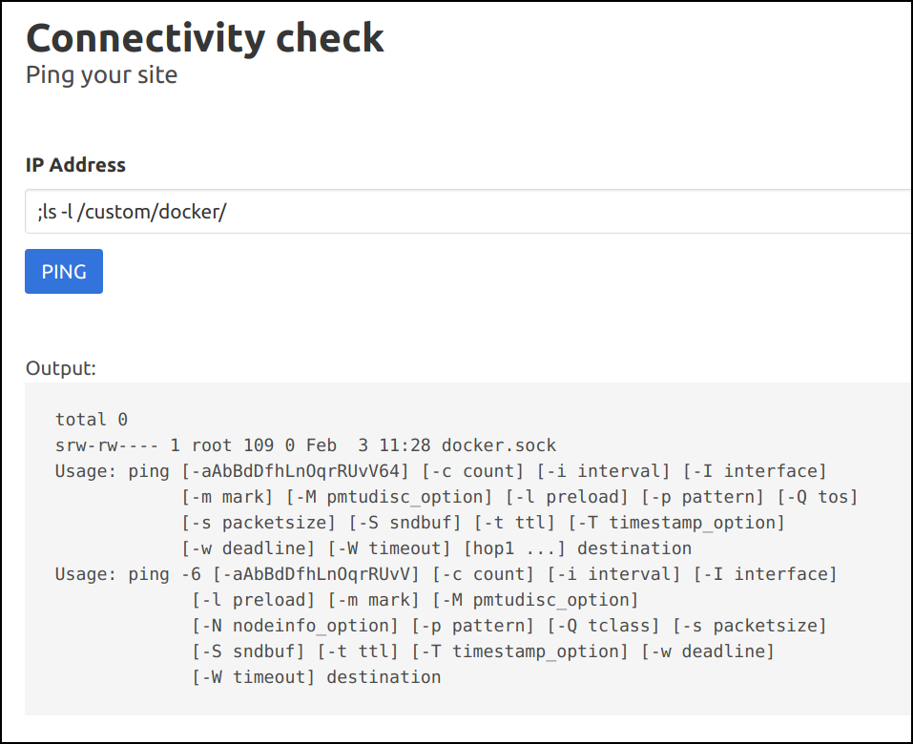Click the 'total 0' line in the output
The width and height of the screenshot is (913, 744).
tap(91, 419)
